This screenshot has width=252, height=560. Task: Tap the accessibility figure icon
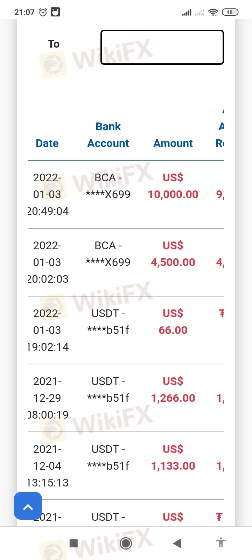(x=220, y=543)
